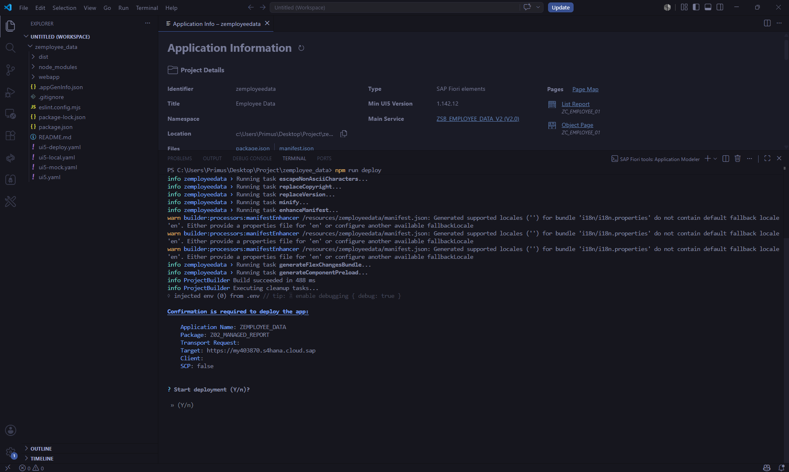
Task: Toggle the primary side bar layout
Action: point(696,7)
